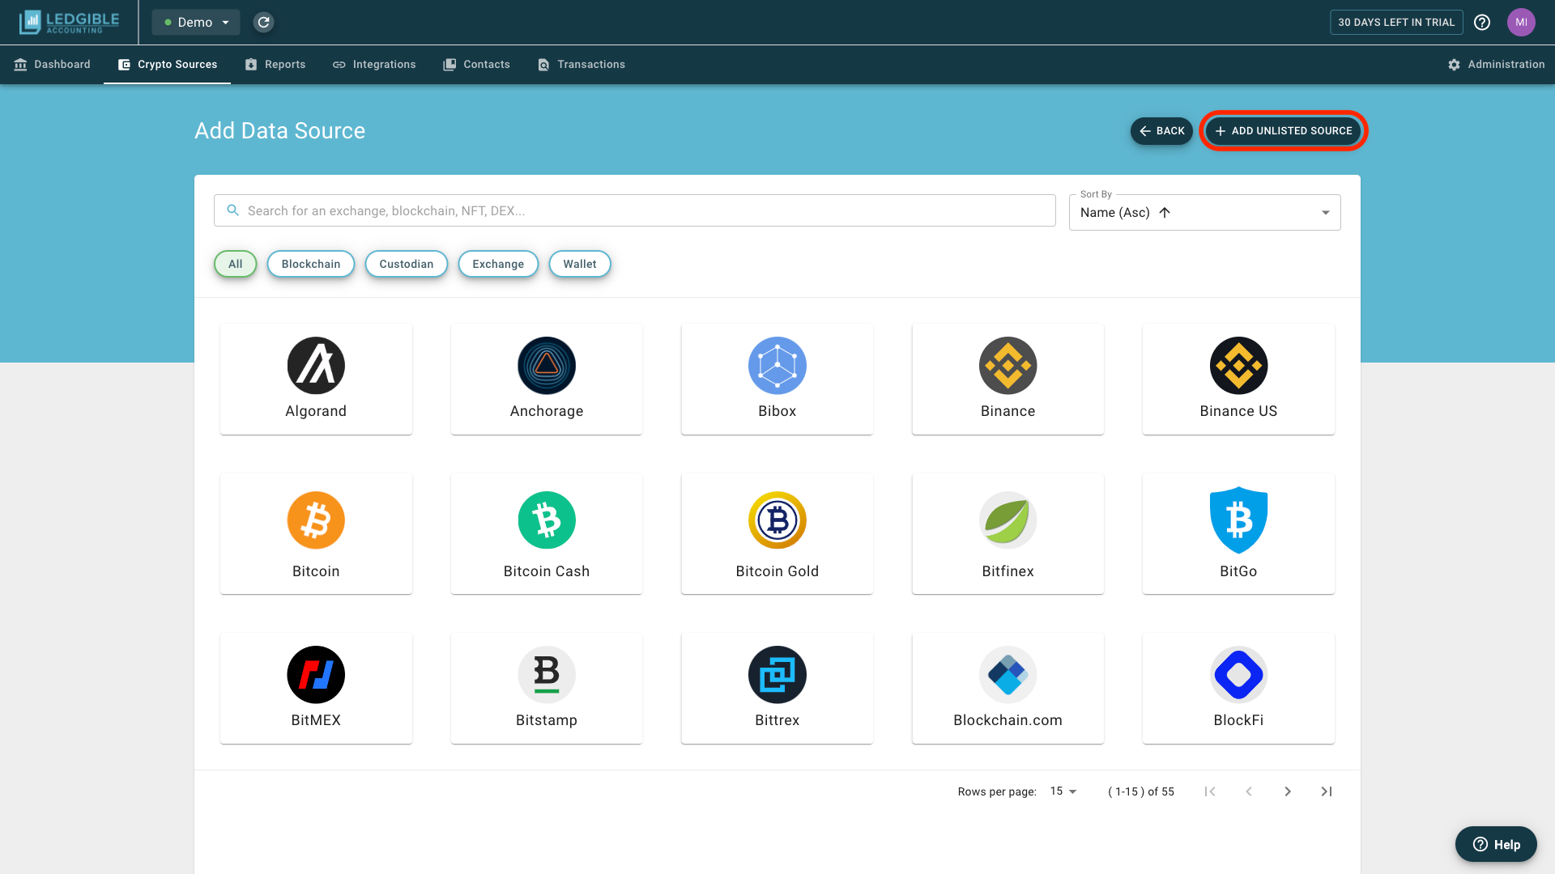Go to first page of results
This screenshot has width=1555, height=874.
click(1210, 791)
